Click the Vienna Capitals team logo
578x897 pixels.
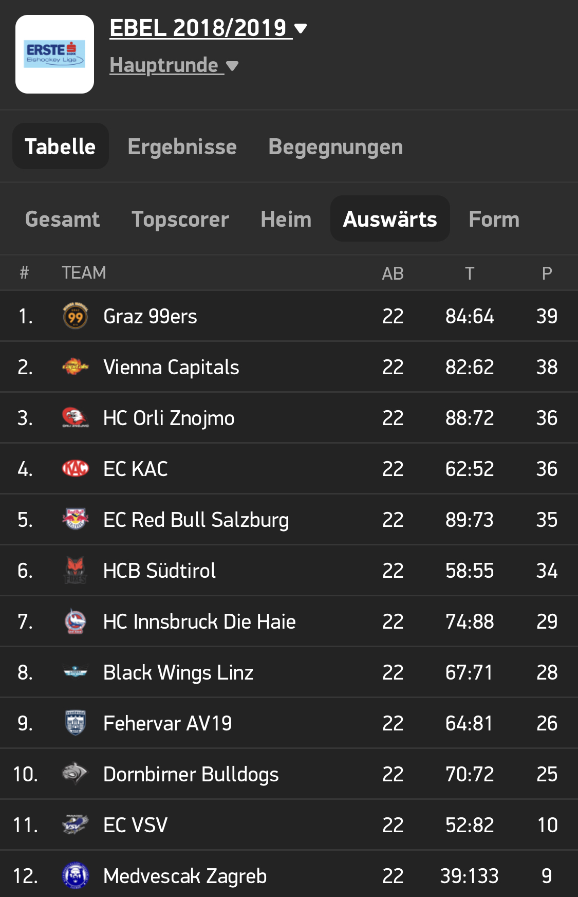pyautogui.click(x=75, y=367)
